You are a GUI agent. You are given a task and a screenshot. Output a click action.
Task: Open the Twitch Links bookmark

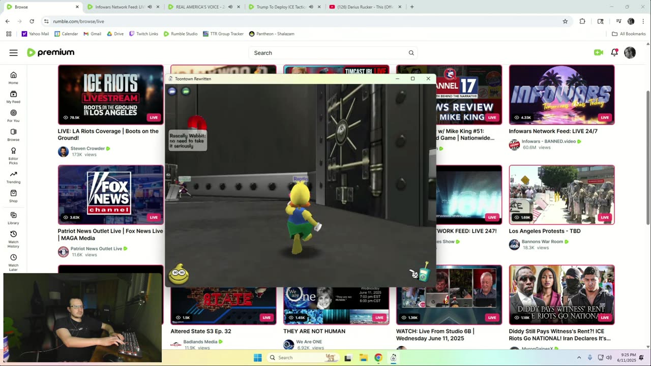pos(143,34)
